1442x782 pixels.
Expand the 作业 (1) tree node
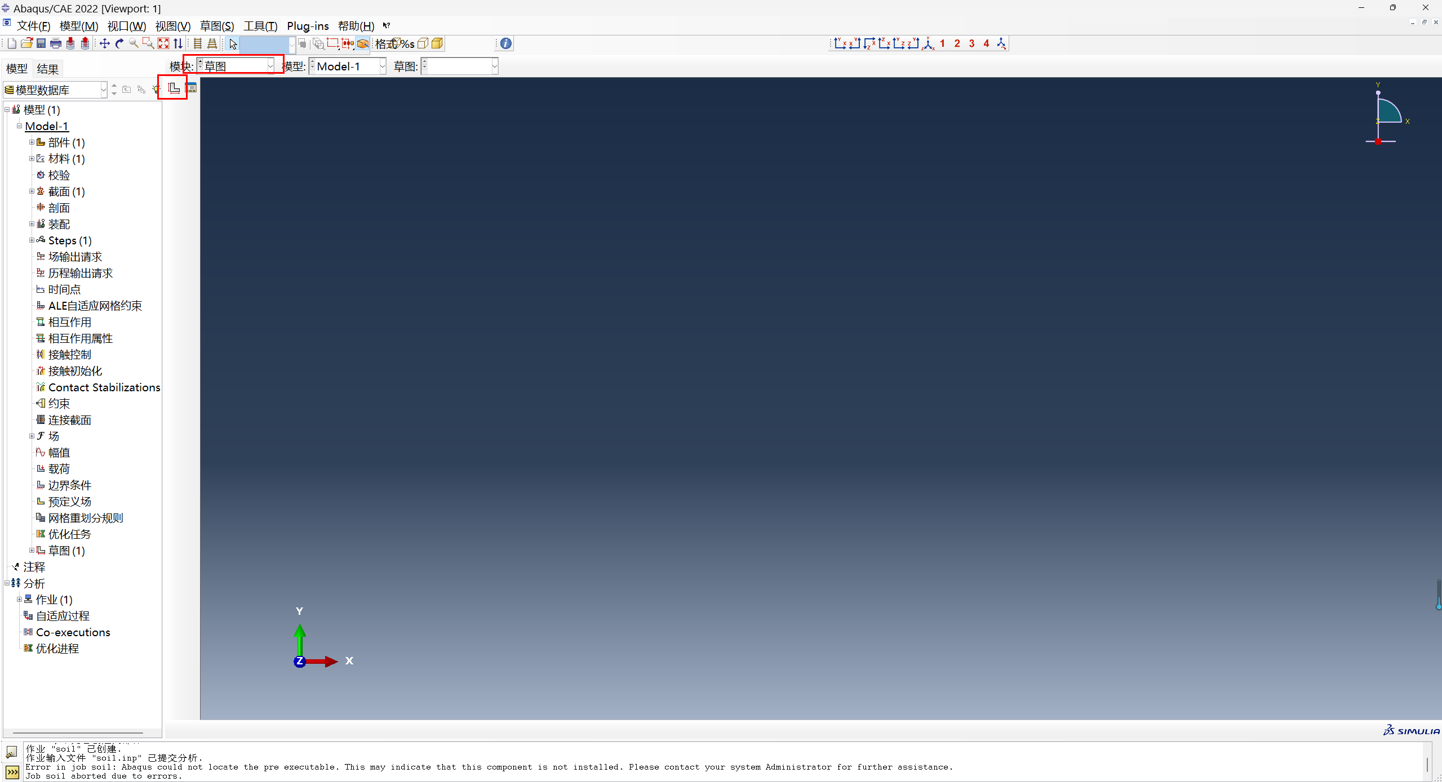19,600
